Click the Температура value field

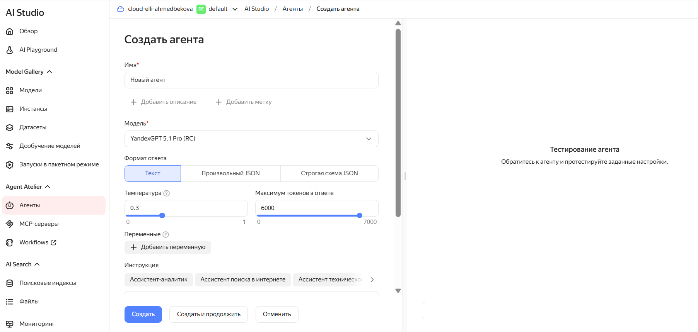click(186, 208)
